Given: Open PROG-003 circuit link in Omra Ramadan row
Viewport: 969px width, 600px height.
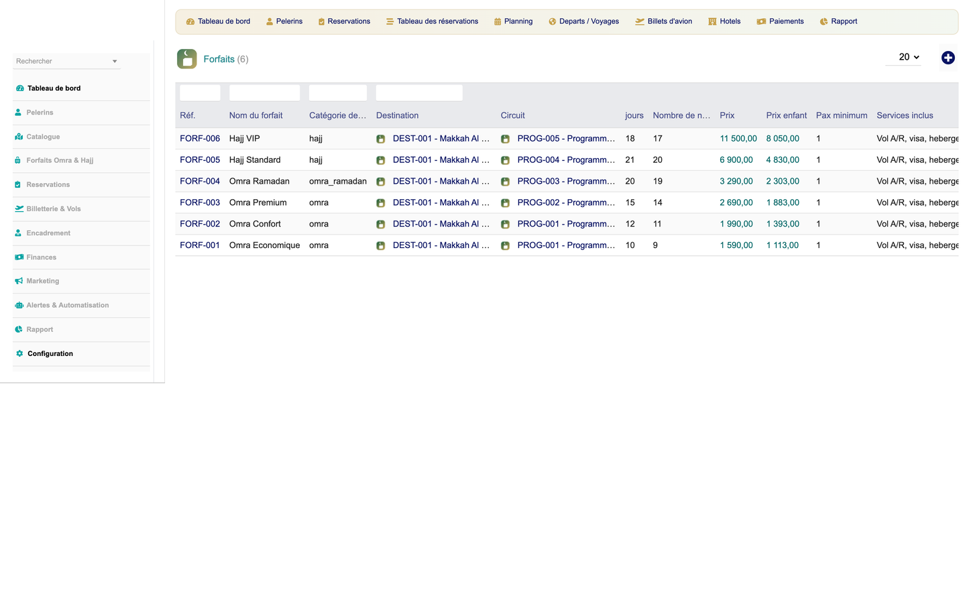Looking at the screenshot, I should [566, 181].
